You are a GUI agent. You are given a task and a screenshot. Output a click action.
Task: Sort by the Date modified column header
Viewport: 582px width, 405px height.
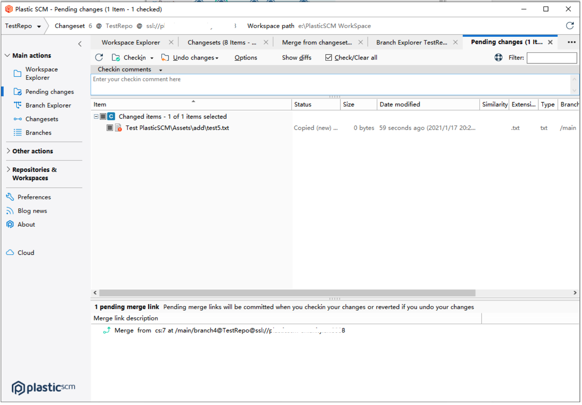pyautogui.click(x=428, y=104)
